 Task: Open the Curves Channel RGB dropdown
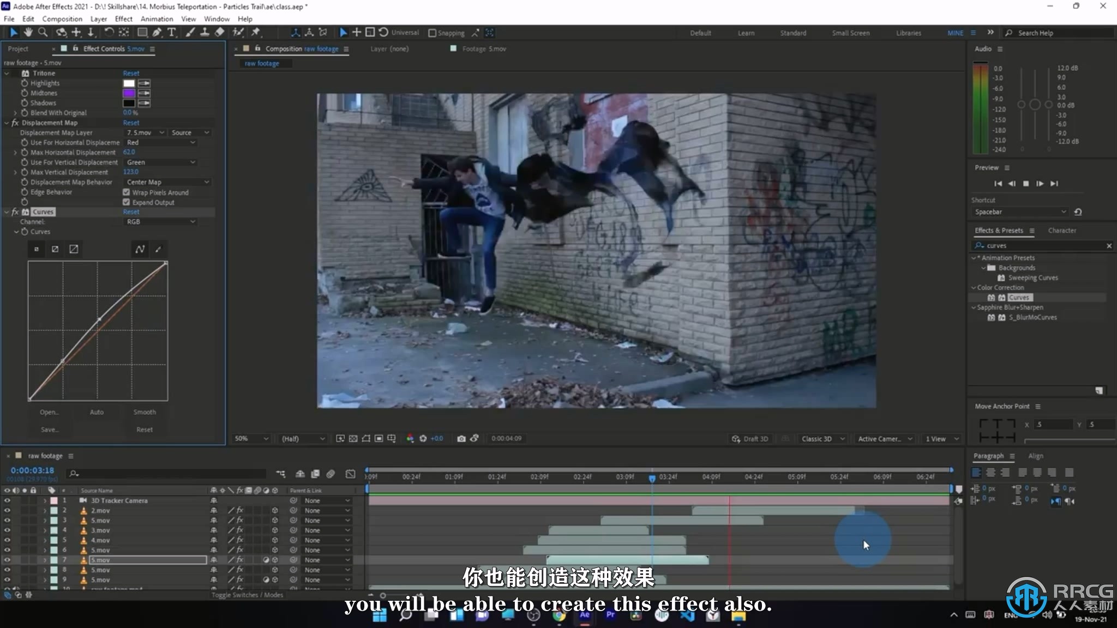(161, 222)
